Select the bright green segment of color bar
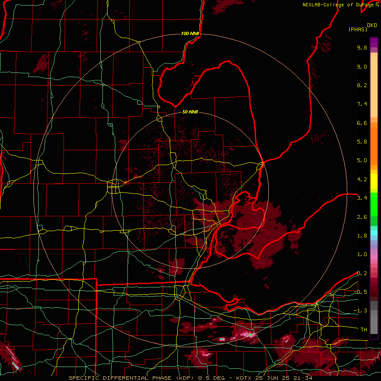 [x=374, y=204]
